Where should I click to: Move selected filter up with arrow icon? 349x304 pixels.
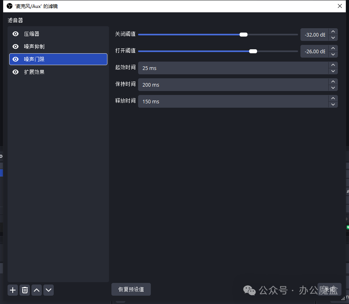37,290
